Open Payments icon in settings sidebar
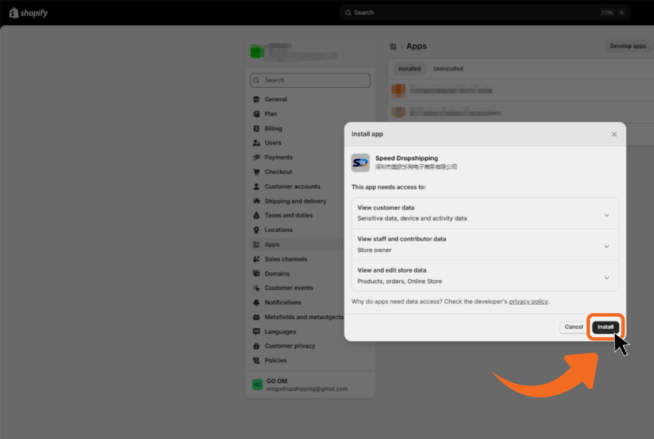This screenshot has height=439, width=654. click(257, 158)
